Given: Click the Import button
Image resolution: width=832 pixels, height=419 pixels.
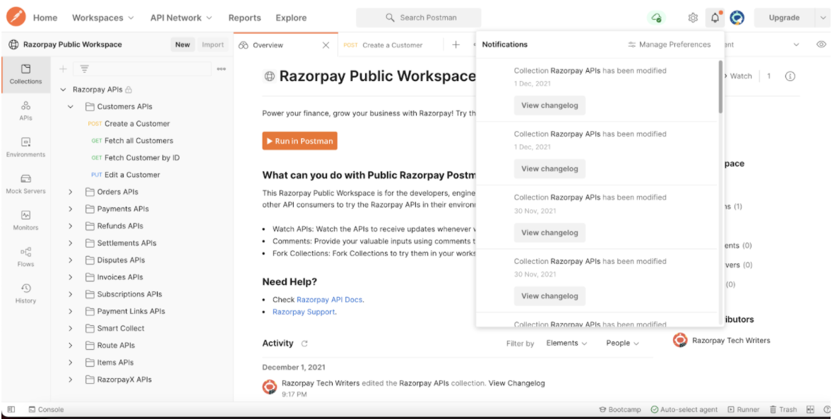Looking at the screenshot, I should pyautogui.click(x=213, y=44).
